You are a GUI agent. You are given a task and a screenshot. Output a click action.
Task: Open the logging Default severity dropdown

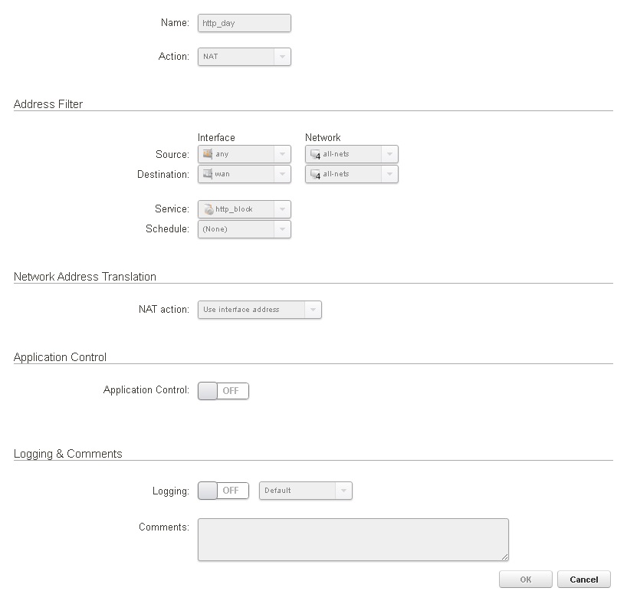click(x=343, y=491)
